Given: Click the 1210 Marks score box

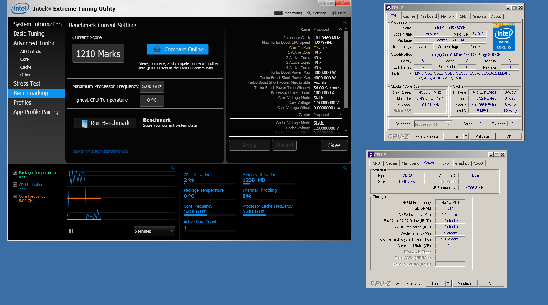Looking at the screenshot, I should [98, 53].
